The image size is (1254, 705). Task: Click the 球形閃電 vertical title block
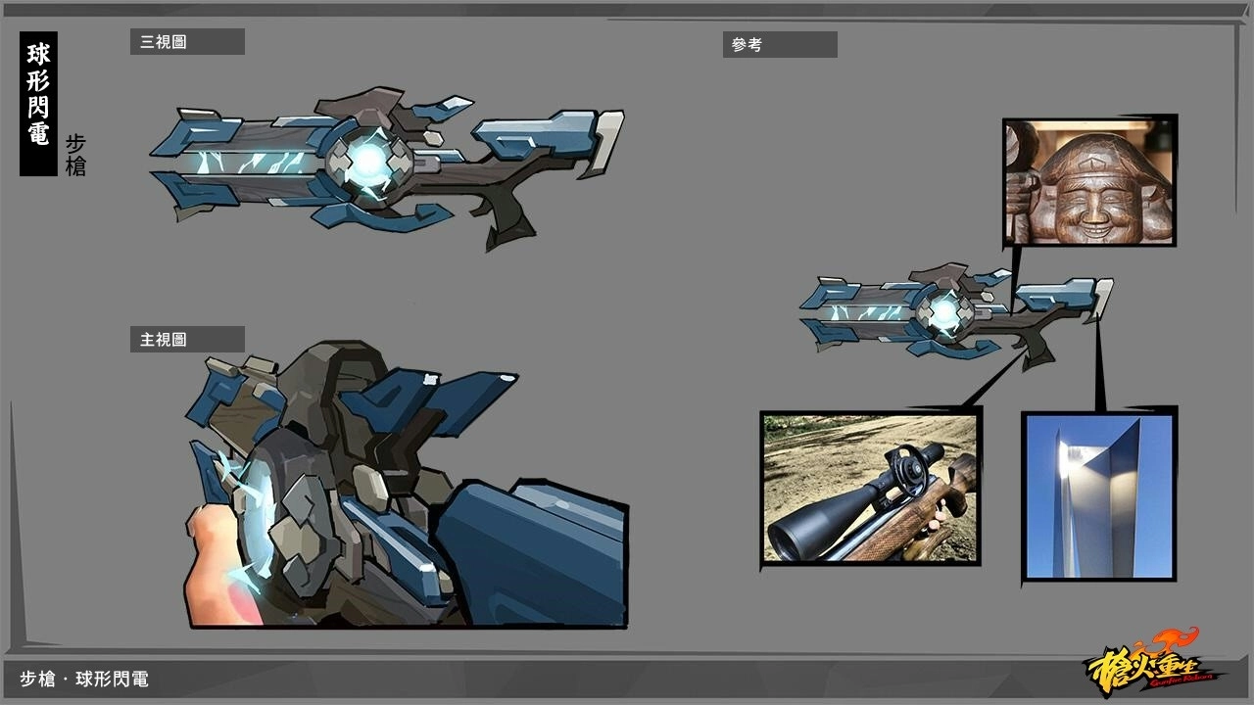pos(38,105)
